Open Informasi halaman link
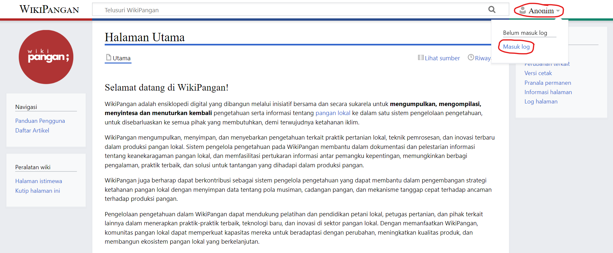Screen dimensions: 613x253 coord(548,92)
